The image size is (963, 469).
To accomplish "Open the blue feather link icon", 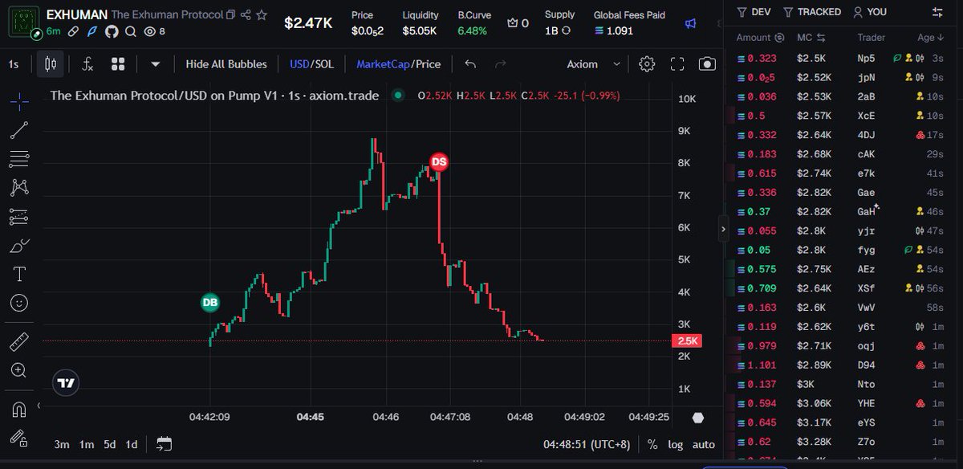I will coord(91,31).
